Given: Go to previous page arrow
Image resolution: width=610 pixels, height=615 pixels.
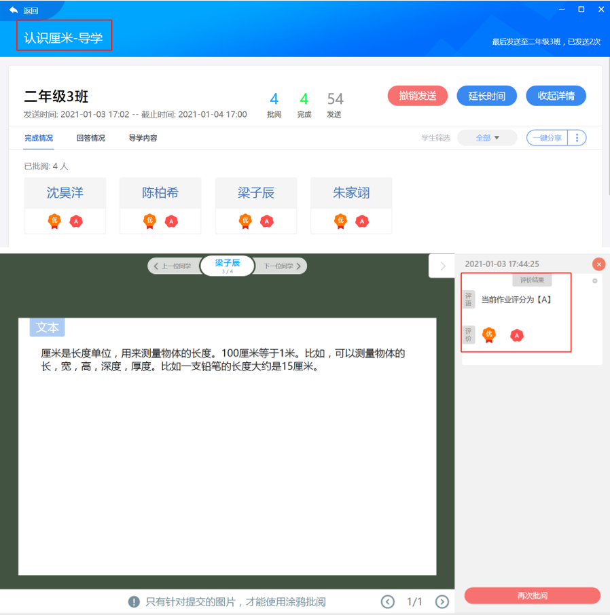Looking at the screenshot, I should (388, 601).
